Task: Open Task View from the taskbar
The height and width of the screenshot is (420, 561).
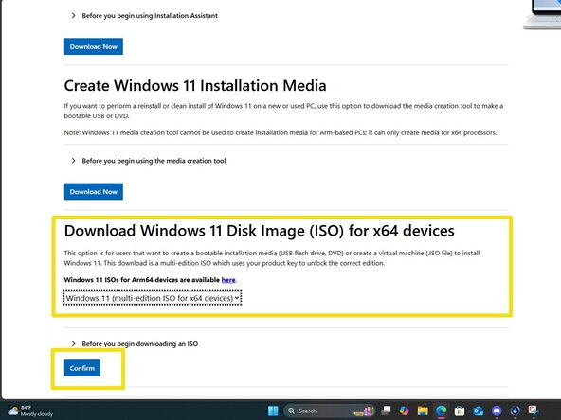Action: [386, 411]
